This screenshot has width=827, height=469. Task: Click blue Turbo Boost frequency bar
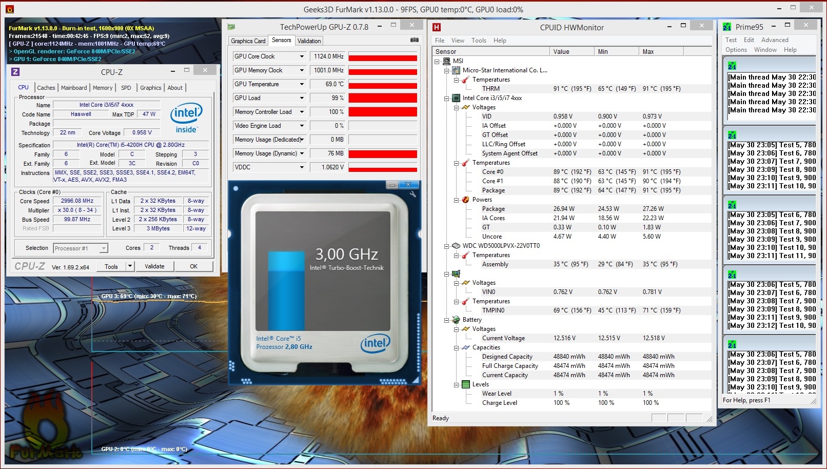point(286,290)
